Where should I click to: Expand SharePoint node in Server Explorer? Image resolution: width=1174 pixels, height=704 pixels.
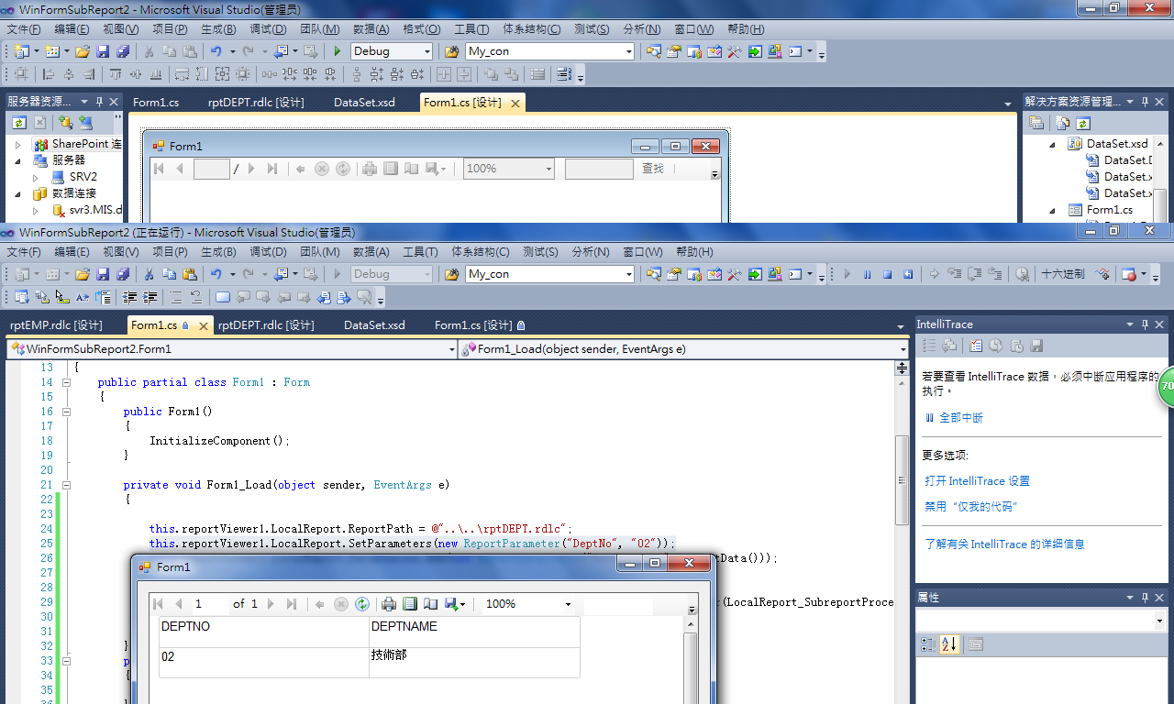pyautogui.click(x=17, y=144)
